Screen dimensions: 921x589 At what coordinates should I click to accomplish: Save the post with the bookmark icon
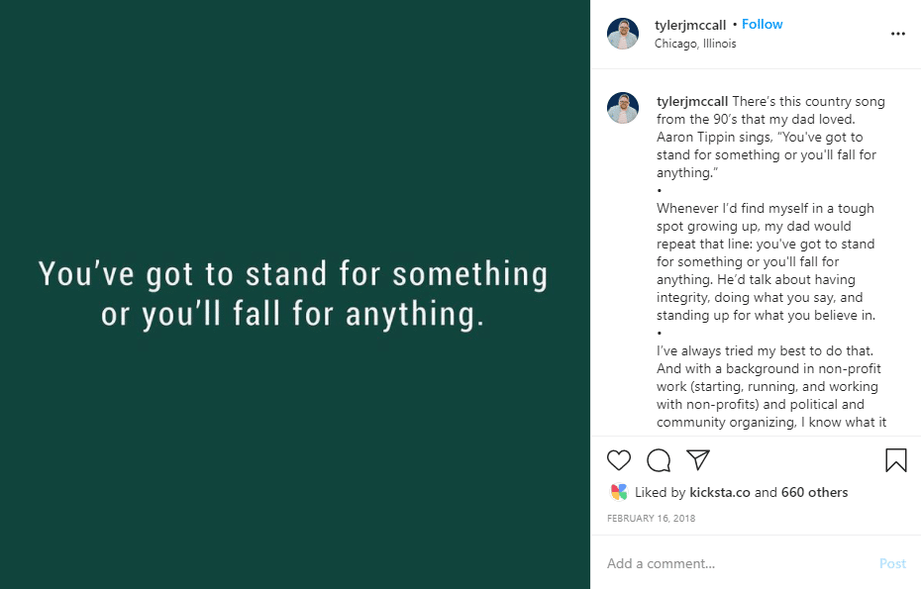895,460
